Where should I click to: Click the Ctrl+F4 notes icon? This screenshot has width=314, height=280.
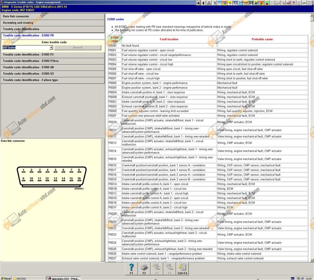(182, 268)
